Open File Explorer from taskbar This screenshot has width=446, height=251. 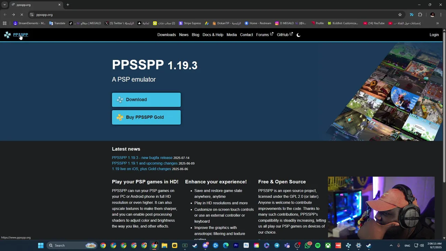[x=164, y=245]
